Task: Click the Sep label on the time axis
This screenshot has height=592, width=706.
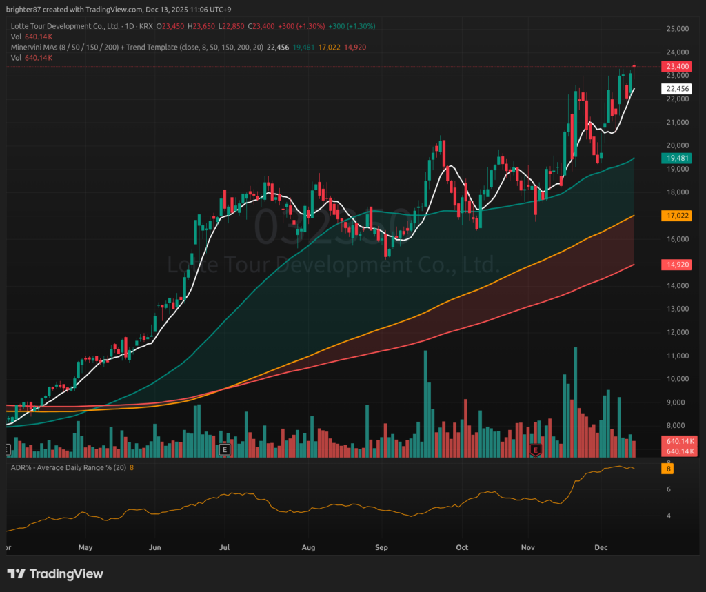Action: pos(381,547)
